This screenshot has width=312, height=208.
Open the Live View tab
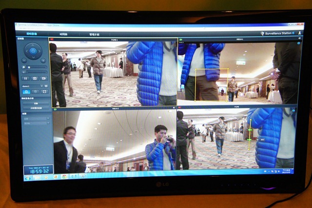click(x=31, y=34)
